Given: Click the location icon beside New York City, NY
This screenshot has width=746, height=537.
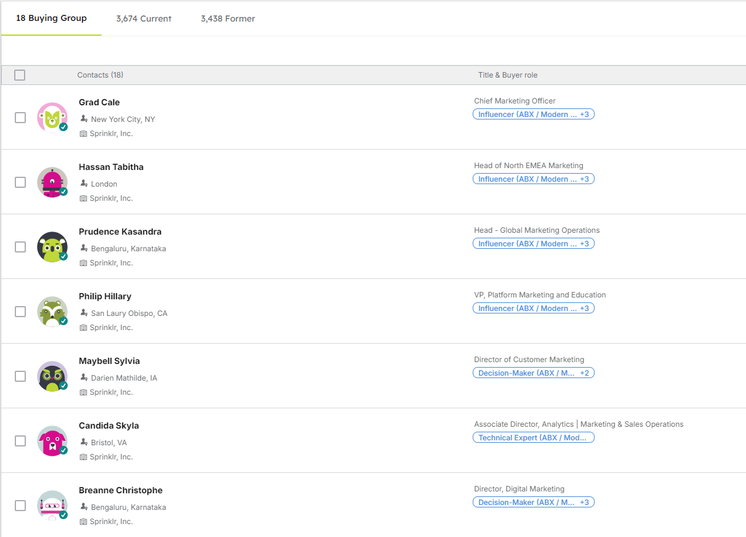Looking at the screenshot, I should click(x=84, y=119).
